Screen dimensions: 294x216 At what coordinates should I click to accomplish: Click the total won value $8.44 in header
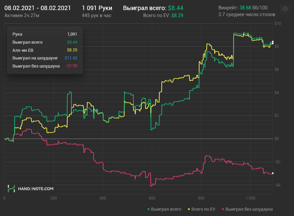[176, 8]
